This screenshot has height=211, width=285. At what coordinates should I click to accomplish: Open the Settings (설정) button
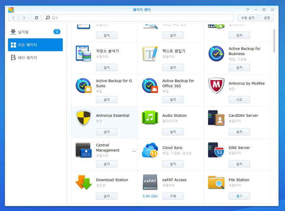266,18
